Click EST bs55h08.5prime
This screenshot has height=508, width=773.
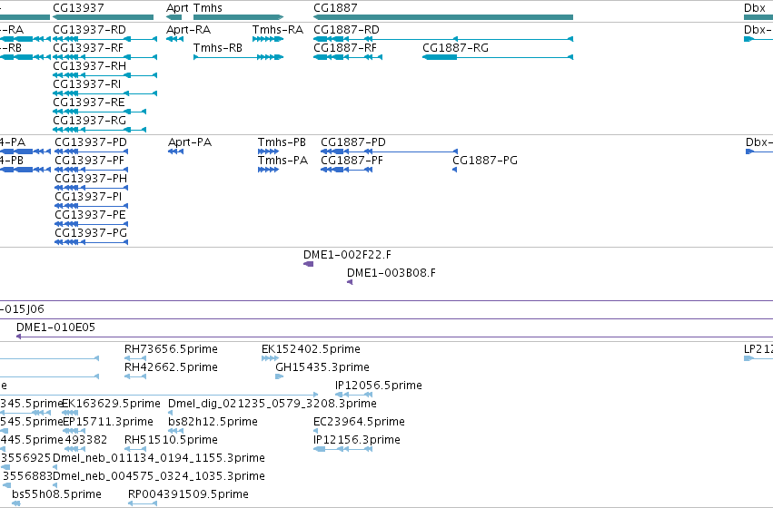[15, 503]
